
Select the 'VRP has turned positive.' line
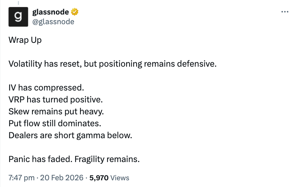click(55, 100)
